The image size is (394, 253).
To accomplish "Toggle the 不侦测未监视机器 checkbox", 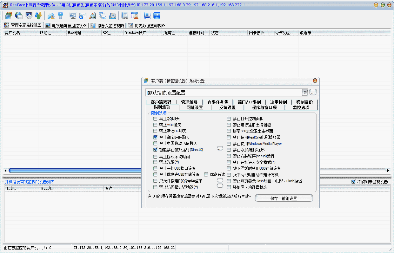I will point(354,181).
